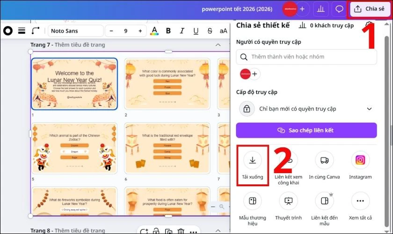Click the top resize handle of selected grid
This screenshot has height=234, width=393.
pyautogui.click(x=168, y=51)
